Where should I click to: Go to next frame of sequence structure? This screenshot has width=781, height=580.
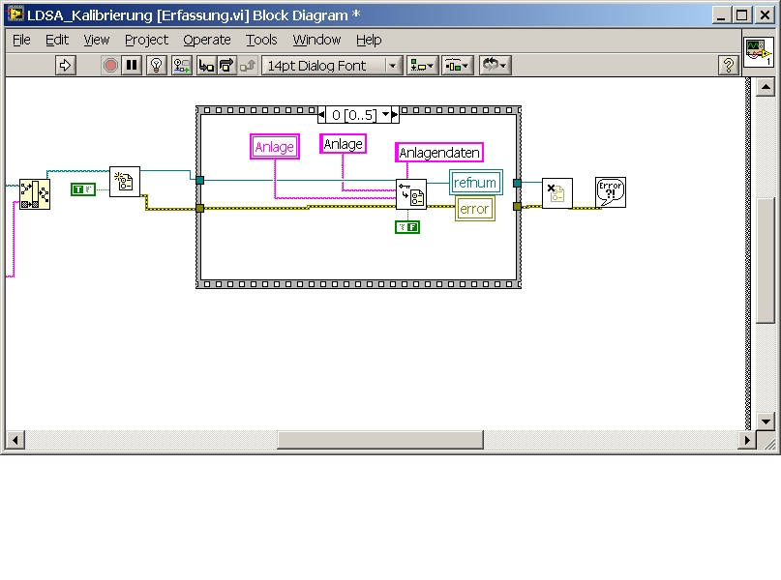[x=395, y=115]
